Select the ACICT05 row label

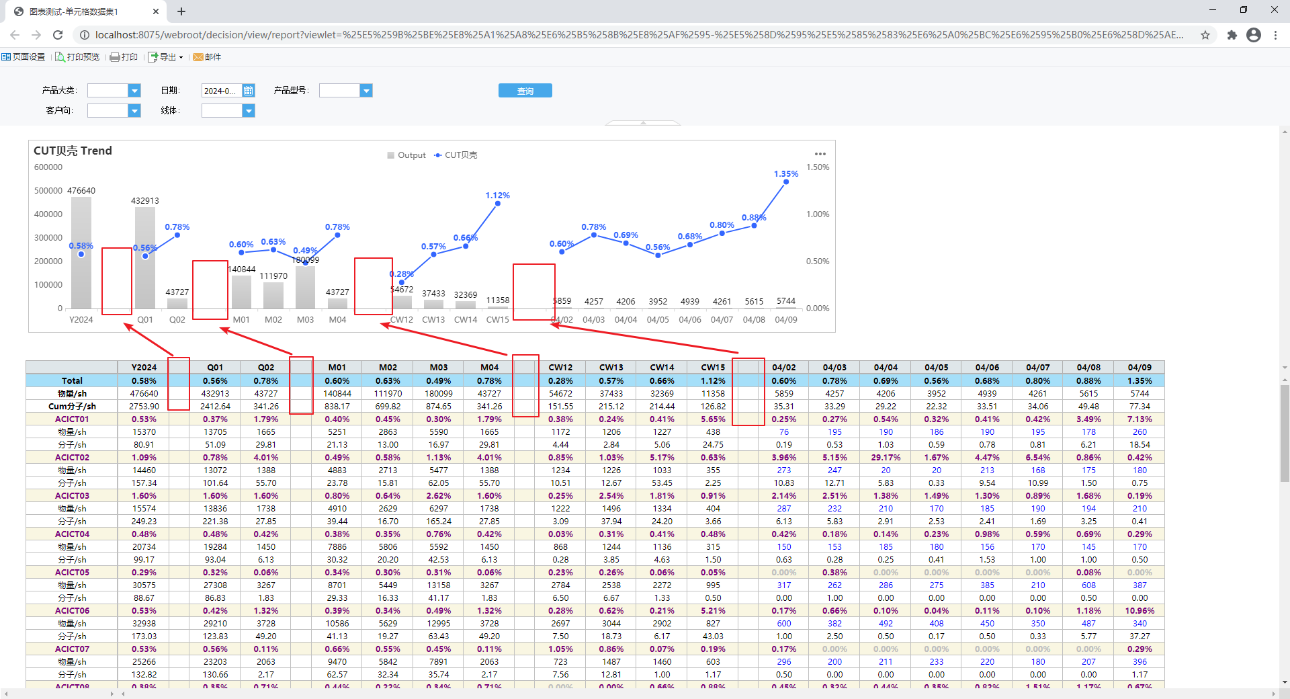point(72,572)
